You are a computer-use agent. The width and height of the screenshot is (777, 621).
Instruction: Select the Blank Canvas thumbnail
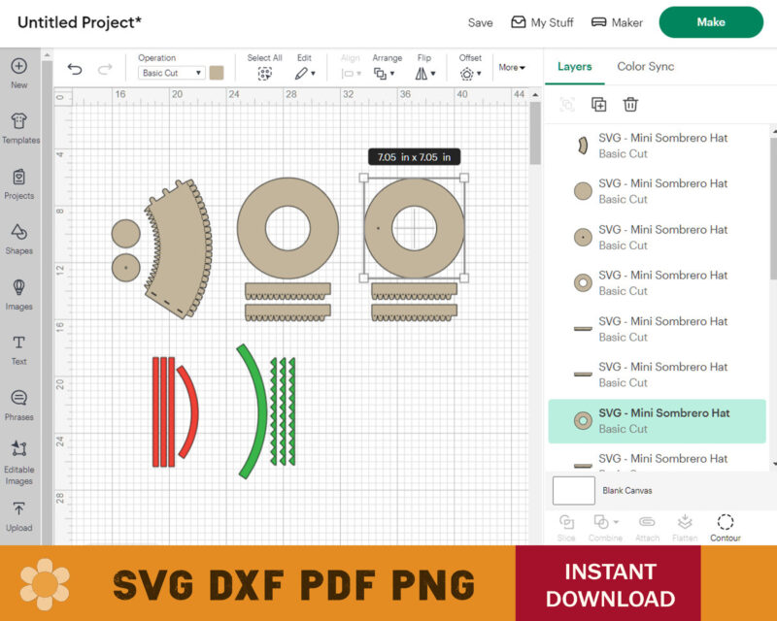573,491
